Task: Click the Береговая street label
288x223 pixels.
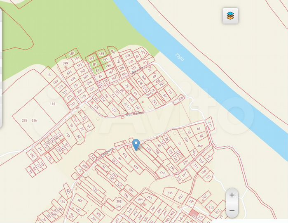Action: tap(135, 114)
